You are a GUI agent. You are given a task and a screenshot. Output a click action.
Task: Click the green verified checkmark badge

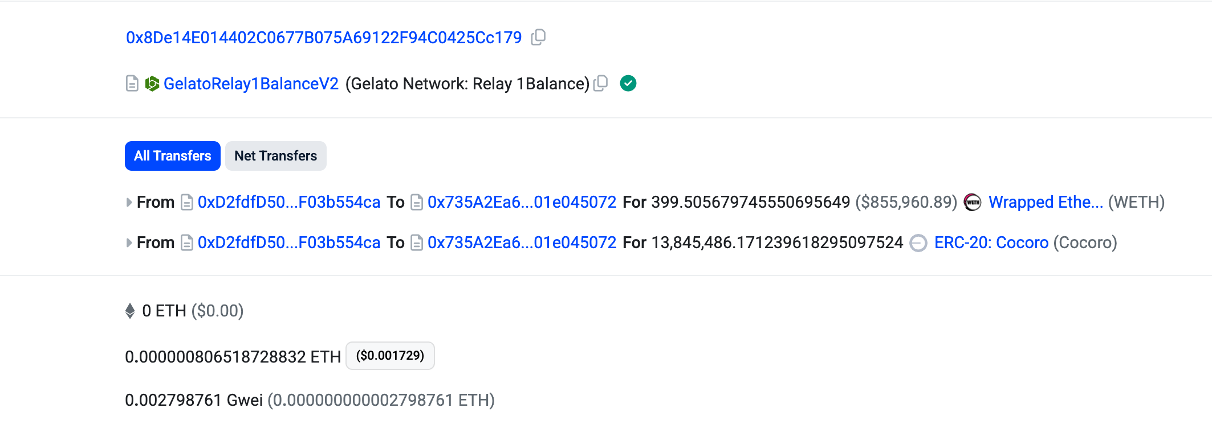click(x=628, y=84)
